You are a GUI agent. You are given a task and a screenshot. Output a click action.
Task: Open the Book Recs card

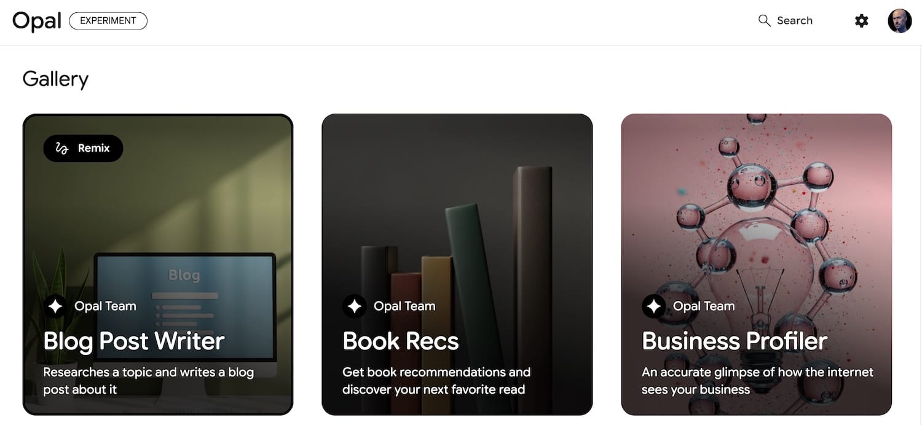457,264
